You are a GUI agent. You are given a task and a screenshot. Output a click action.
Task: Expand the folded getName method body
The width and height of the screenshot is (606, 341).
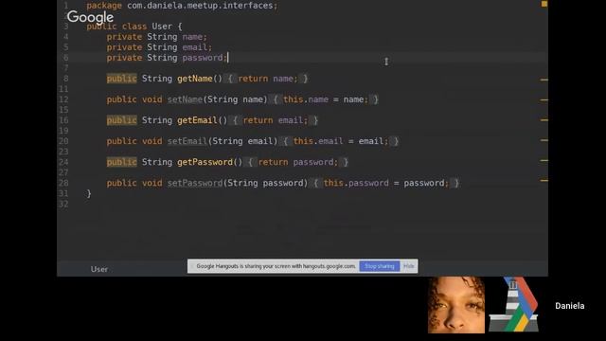point(268,79)
